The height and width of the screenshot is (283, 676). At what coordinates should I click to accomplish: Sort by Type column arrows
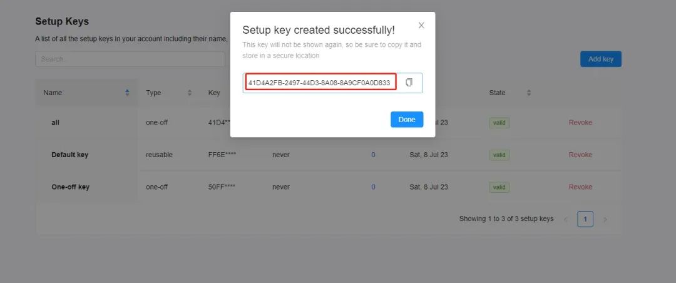[x=189, y=93]
